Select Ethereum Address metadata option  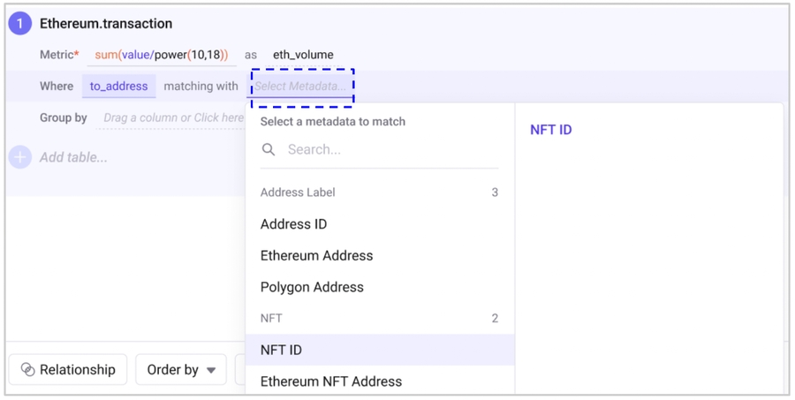[316, 256]
